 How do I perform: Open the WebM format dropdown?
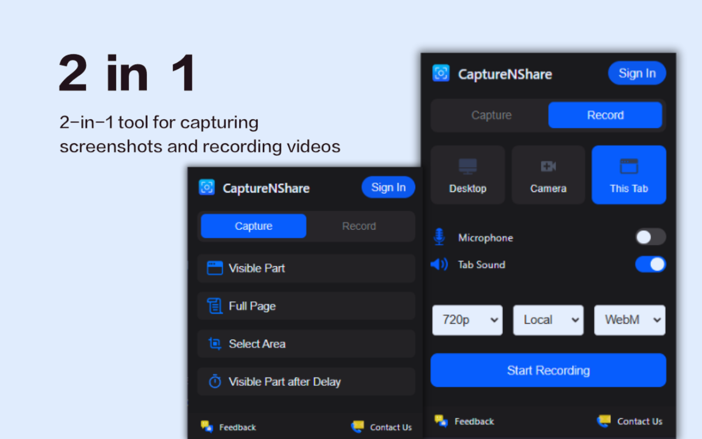pos(630,320)
